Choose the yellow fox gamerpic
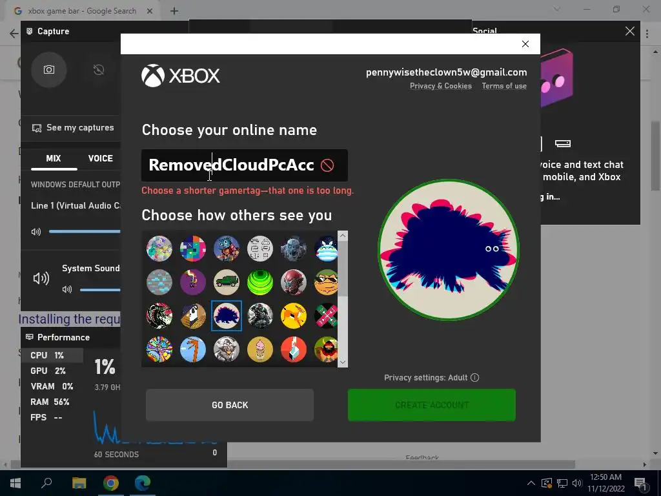 pyautogui.click(x=294, y=316)
